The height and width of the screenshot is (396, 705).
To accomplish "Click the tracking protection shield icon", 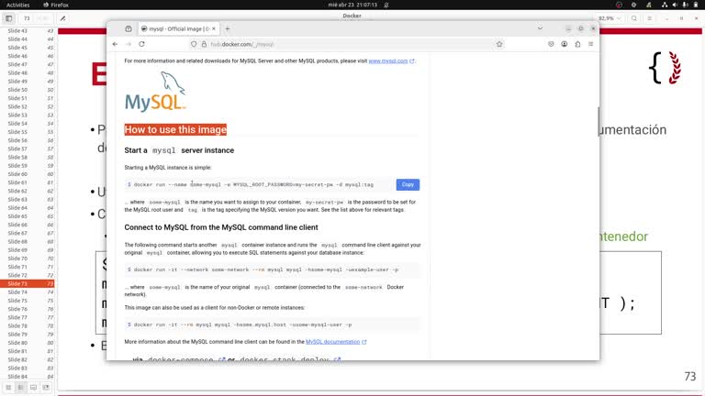I will point(194,44).
